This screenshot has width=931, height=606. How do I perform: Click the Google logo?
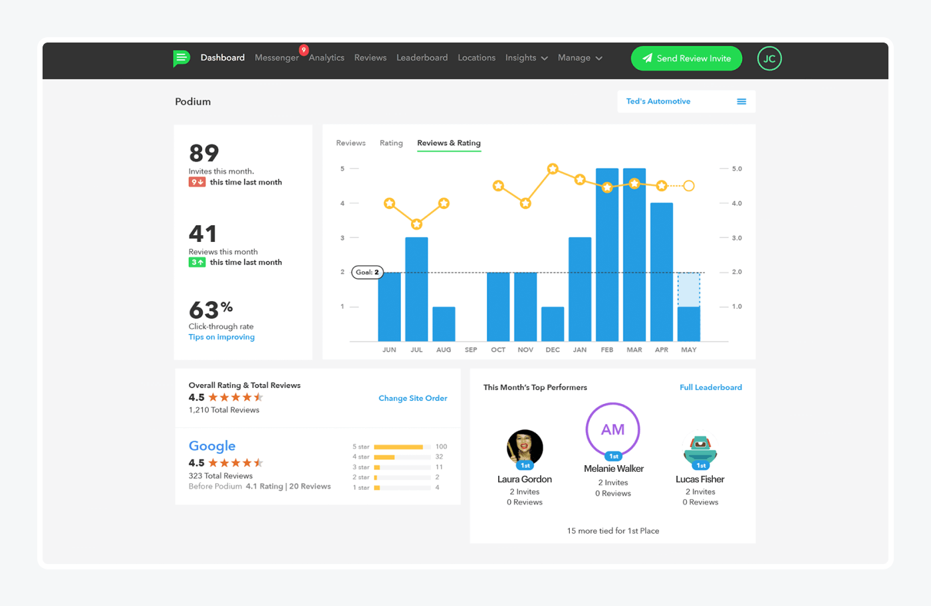pos(212,446)
